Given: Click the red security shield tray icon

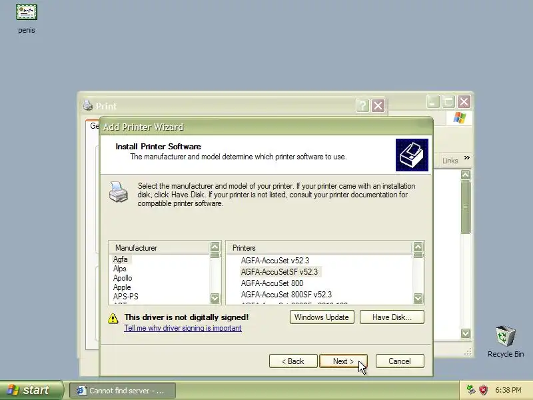Looking at the screenshot, I should pos(483,390).
